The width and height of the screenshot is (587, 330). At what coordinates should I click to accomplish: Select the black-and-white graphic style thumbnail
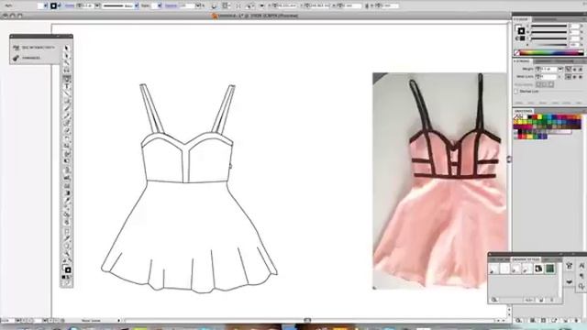click(538, 269)
